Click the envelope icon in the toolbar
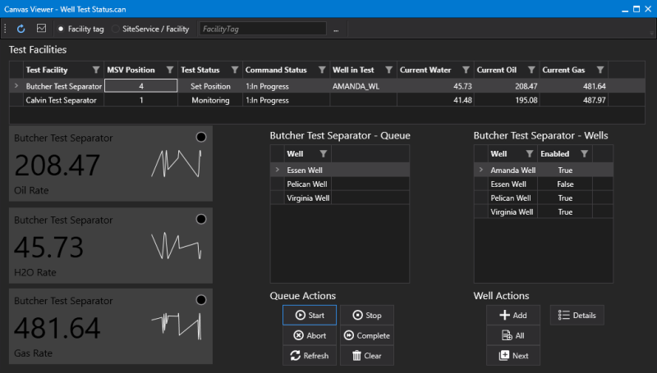 [42, 29]
